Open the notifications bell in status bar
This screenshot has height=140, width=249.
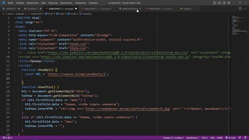pyautogui.click(x=245, y=138)
